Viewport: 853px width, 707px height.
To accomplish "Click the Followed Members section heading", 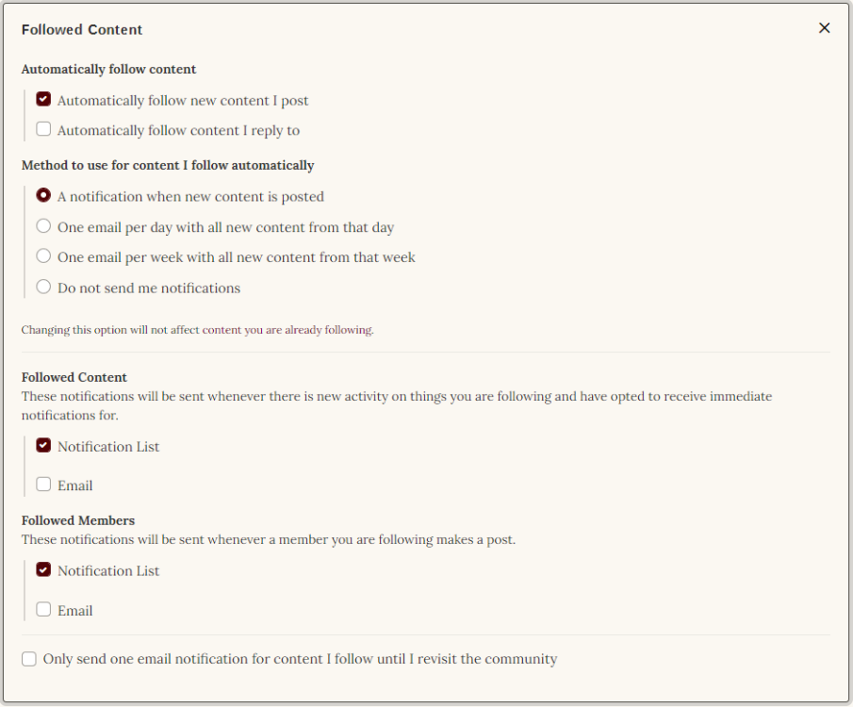I will [x=78, y=520].
